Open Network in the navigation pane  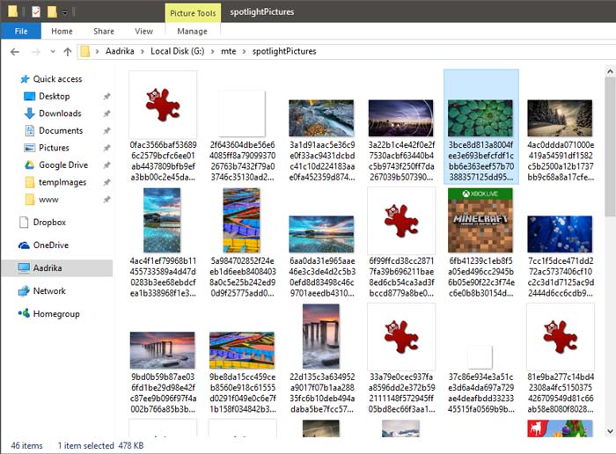click(x=42, y=291)
